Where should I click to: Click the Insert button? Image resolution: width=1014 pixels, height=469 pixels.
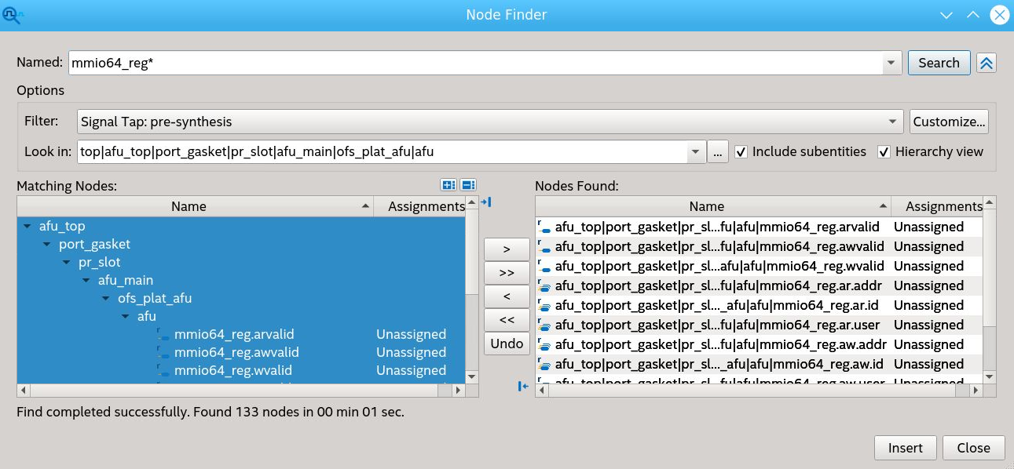pos(905,448)
